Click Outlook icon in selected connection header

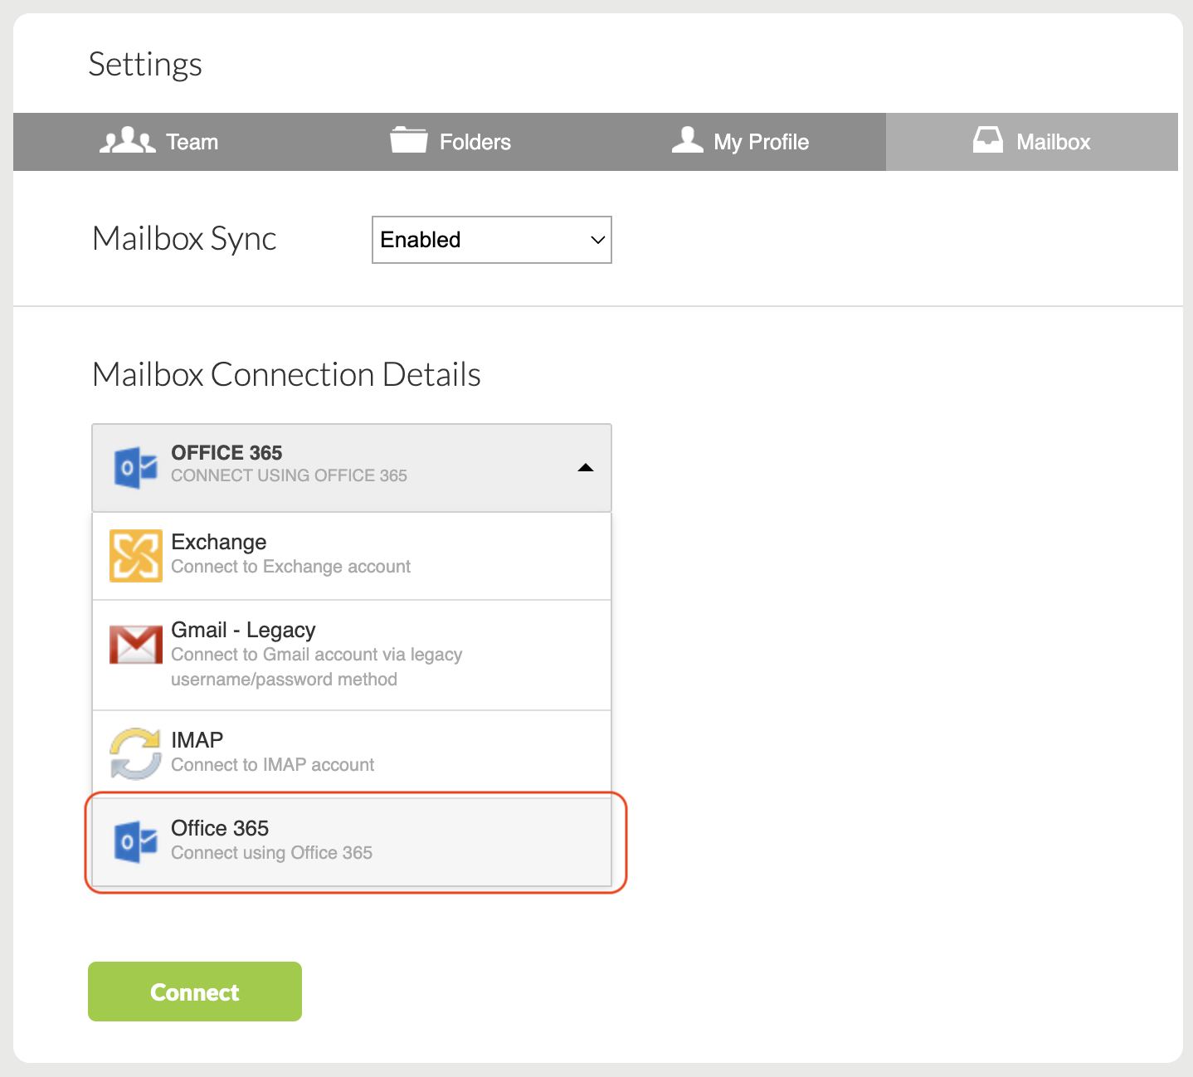(x=136, y=467)
